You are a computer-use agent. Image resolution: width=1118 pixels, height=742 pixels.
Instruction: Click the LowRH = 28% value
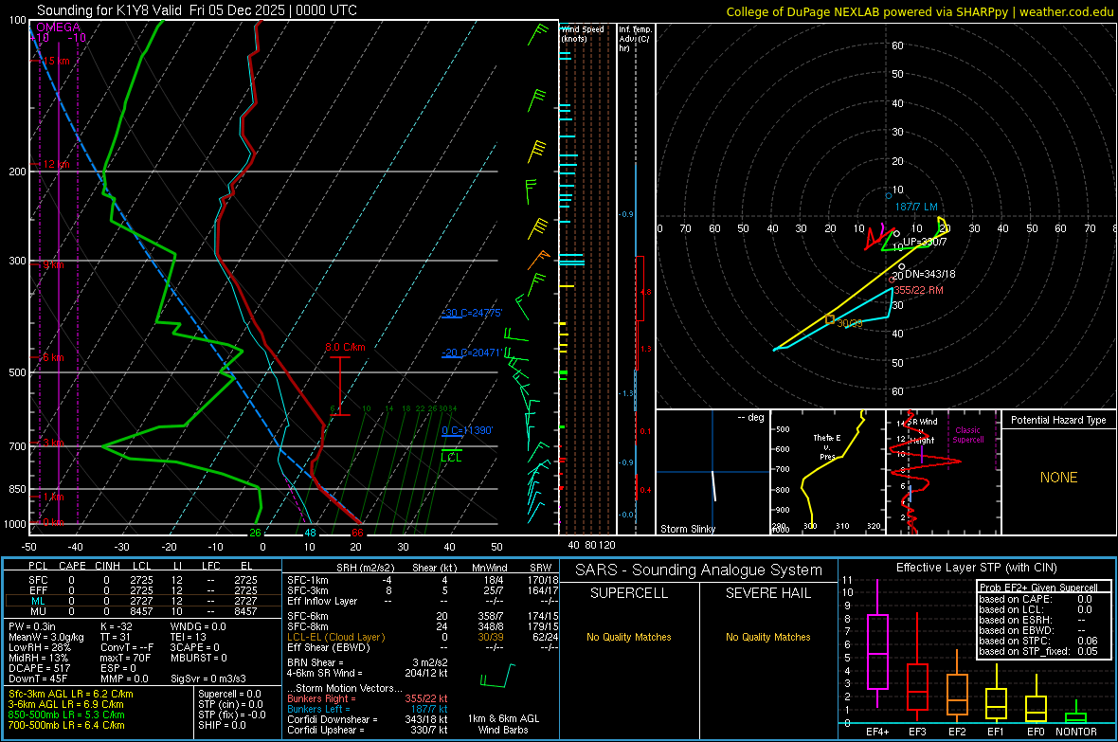[x=40, y=648]
